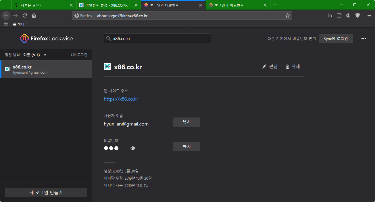Viewport: 375px width, 202px height.
Task: Click 생성: 2019년 8월 30일 text
Action: point(121,171)
